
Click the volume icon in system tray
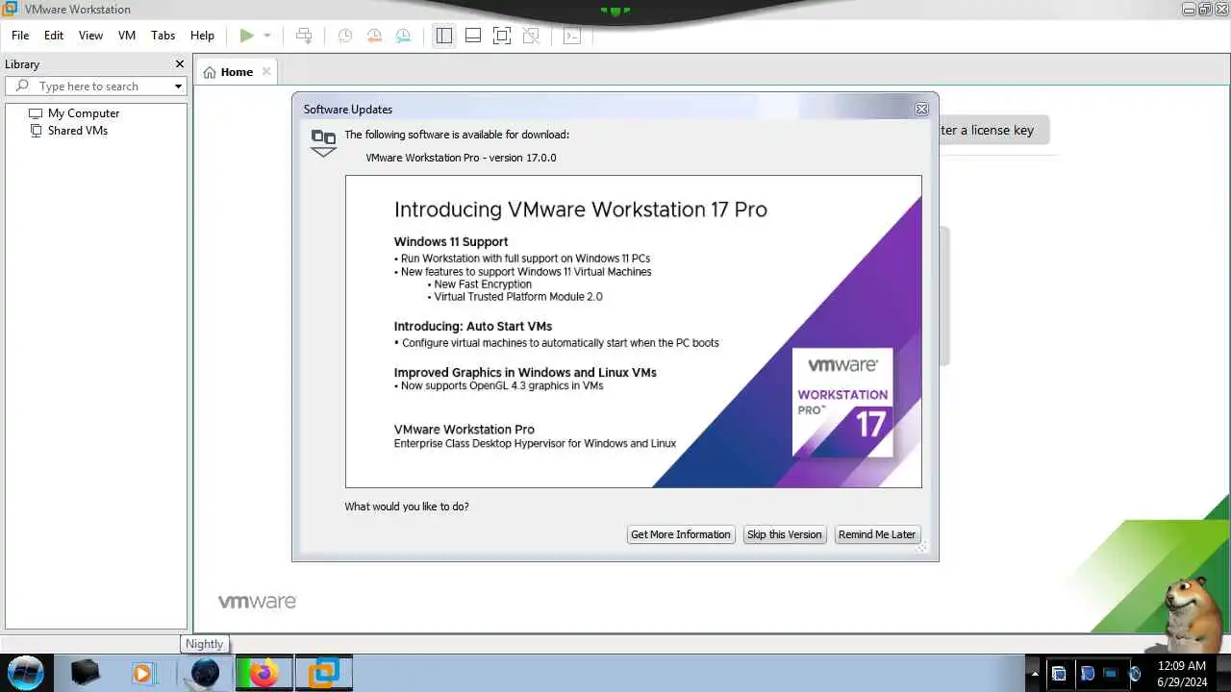pyautogui.click(x=1135, y=673)
